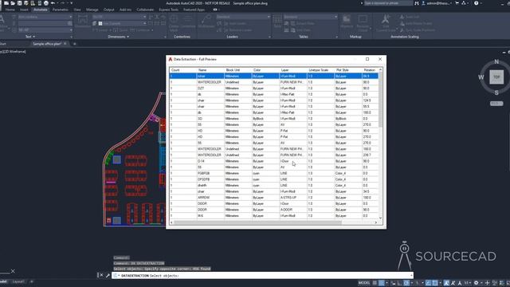The width and height of the screenshot is (510, 287).
Task: Click the Autodesk App Store cart icon
Action: pos(457,3)
